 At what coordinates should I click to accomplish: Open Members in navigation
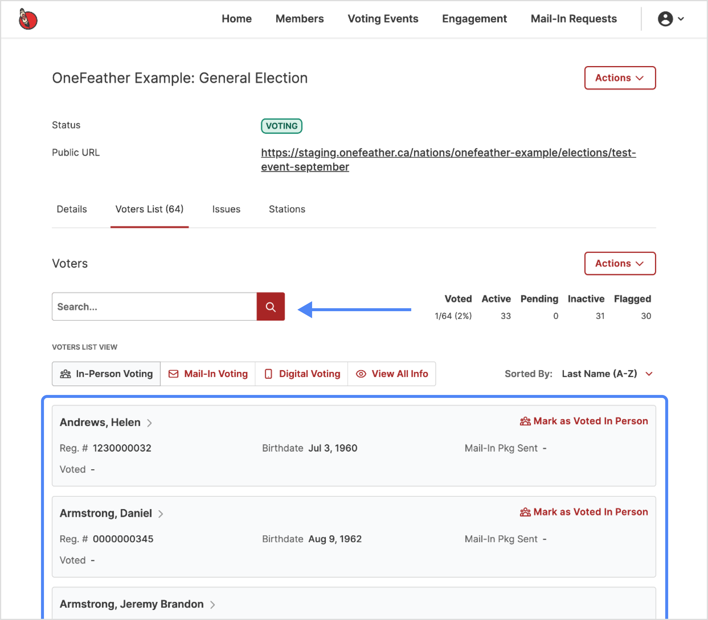(300, 19)
